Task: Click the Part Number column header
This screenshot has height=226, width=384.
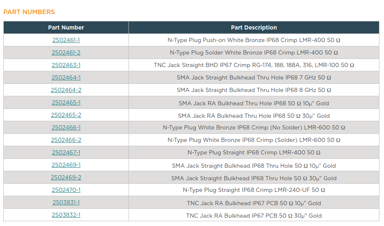Action: pos(66,27)
